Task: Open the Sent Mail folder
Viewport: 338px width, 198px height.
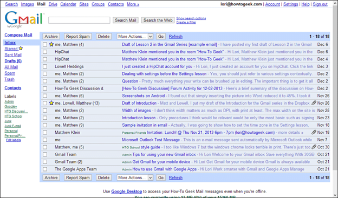Action: (13, 55)
